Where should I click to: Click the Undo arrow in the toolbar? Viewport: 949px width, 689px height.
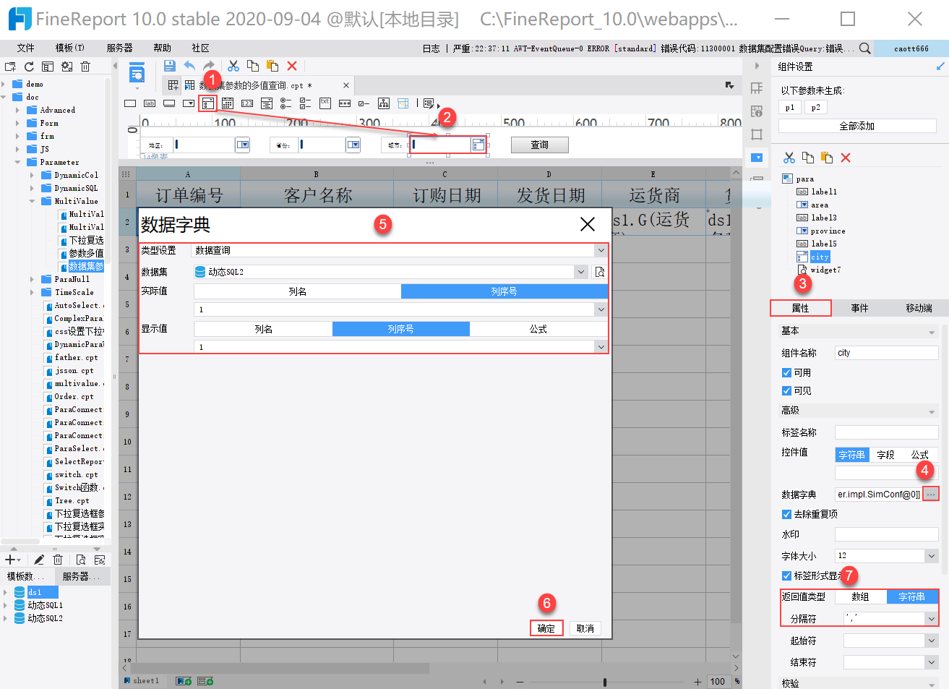(189, 66)
